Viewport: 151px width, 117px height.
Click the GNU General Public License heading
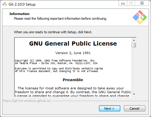point(73,44)
